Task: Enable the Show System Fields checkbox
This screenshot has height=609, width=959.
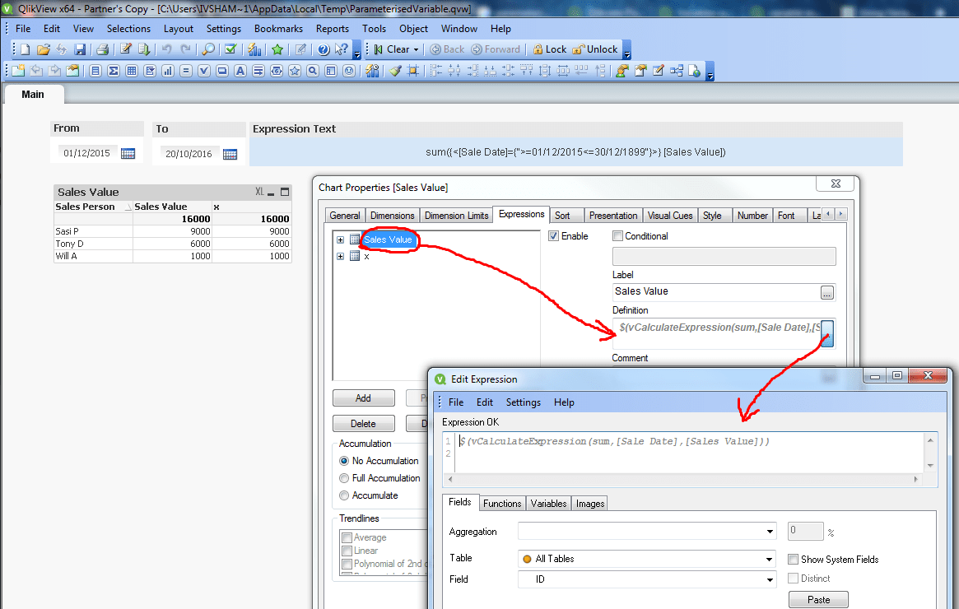Action: (794, 559)
